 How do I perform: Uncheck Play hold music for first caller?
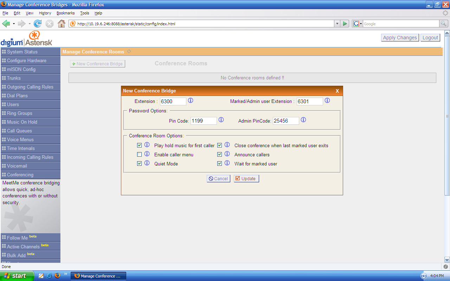coord(140,145)
